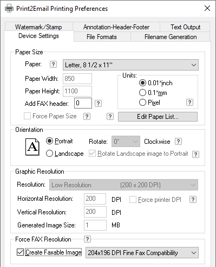Click help icon next to Clockwise label
This screenshot has height=267, width=216.
click(x=178, y=142)
